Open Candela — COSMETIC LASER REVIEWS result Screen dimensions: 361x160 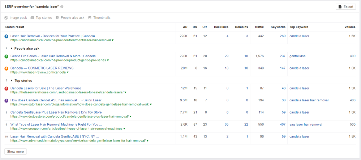[42, 68]
